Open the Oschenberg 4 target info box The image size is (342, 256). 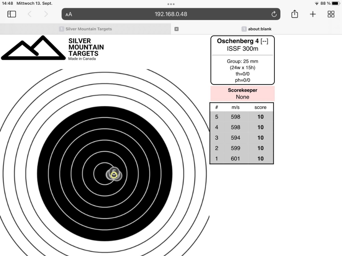(x=242, y=60)
